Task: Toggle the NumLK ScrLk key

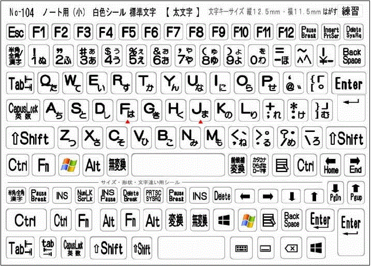Action: point(85,196)
